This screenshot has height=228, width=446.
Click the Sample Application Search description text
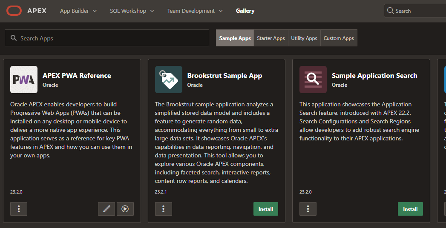pos(360,121)
